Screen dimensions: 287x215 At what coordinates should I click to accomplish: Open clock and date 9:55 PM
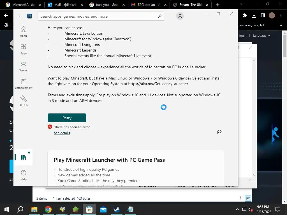coord(263,209)
